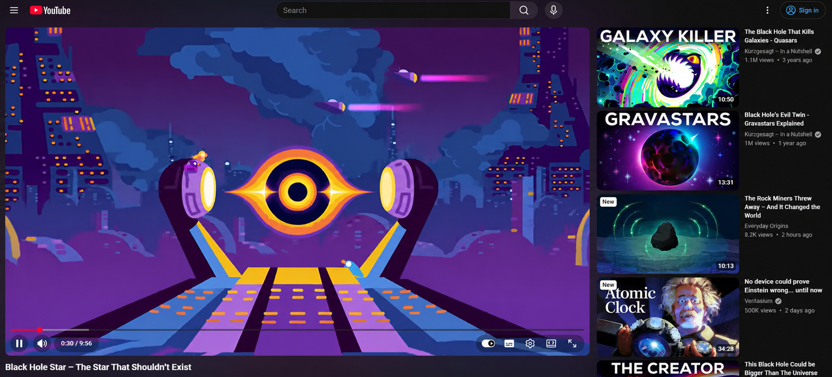Image resolution: width=832 pixels, height=377 pixels.
Task: Open the hamburger guide menu
Action: (x=14, y=10)
